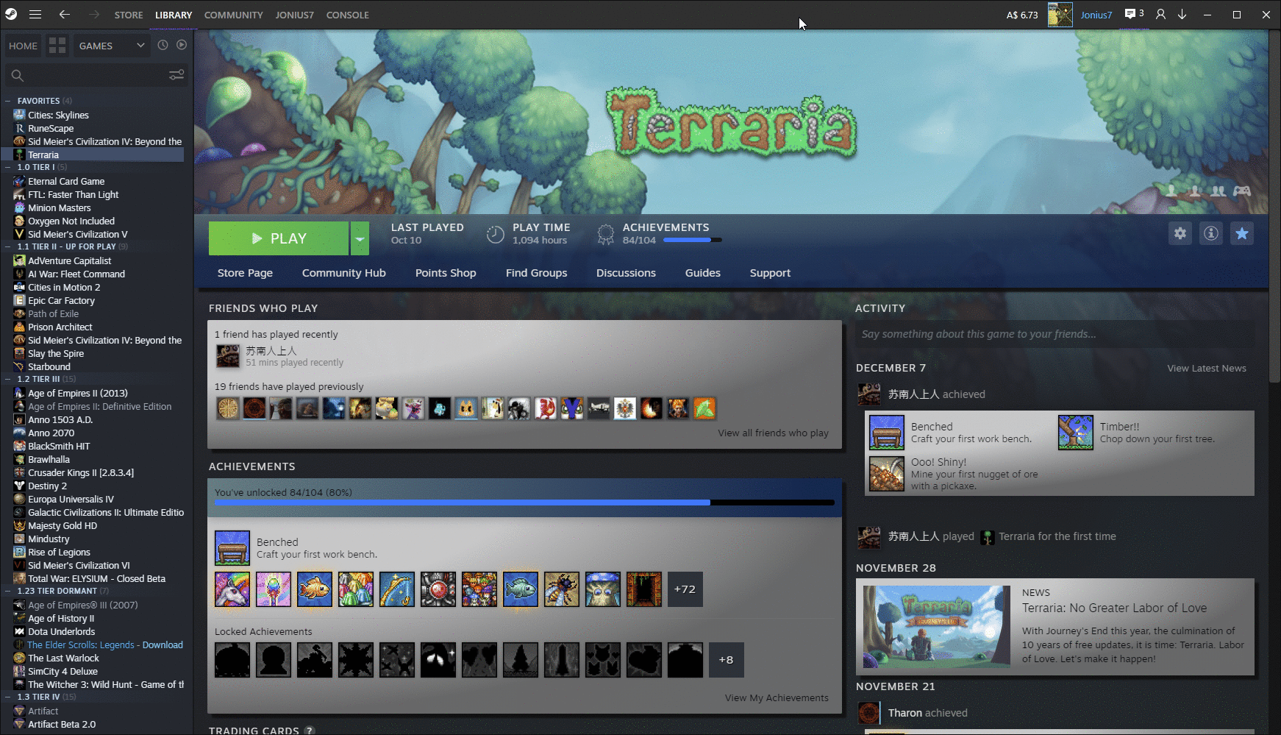Viewport: 1281px width, 735px height.
Task: Switch library to grid collections view
Action: (57, 46)
